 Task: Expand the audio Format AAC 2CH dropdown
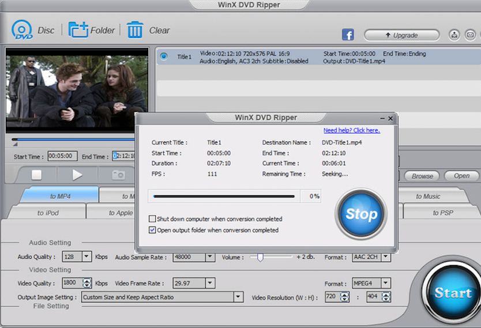coord(386,257)
